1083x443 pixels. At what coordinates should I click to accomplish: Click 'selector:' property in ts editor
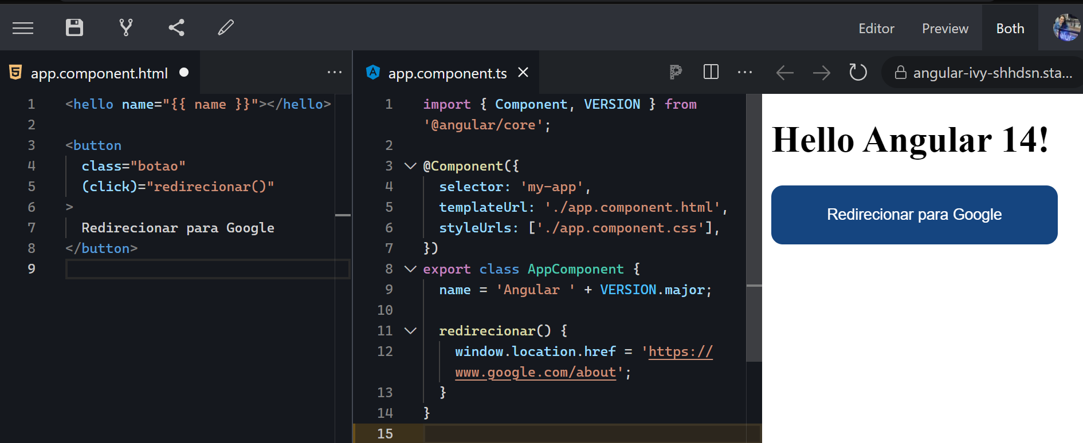474,187
